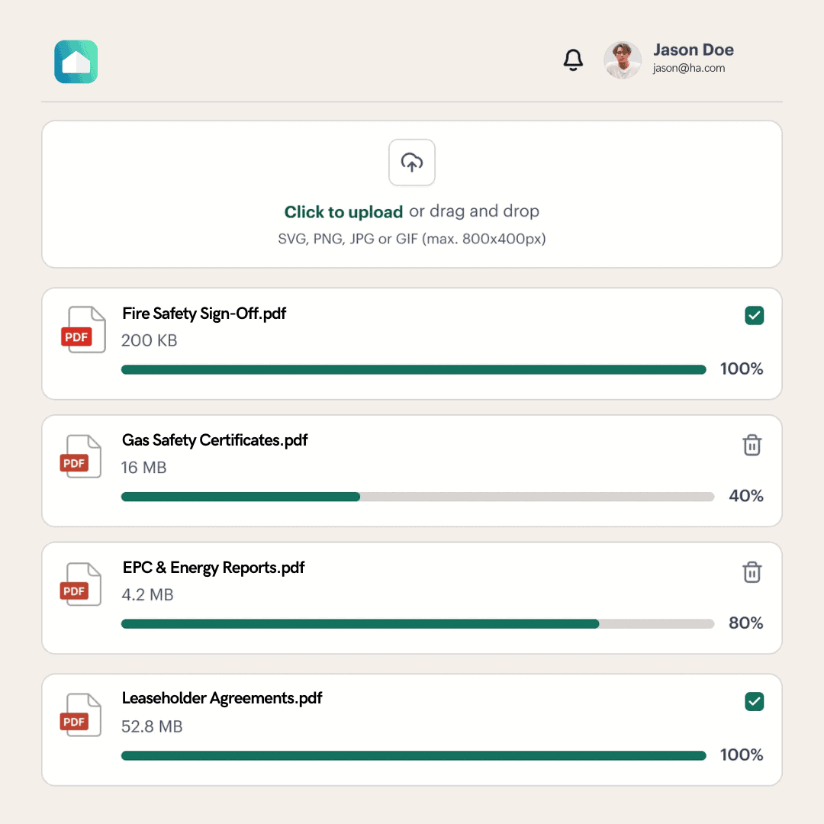The width and height of the screenshot is (824, 824).
Task: Click PDF icon for Fire Safety Sign-Off
Action: click(82, 330)
